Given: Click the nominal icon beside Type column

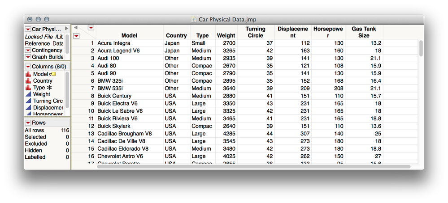Looking at the screenshot, I should coord(28,88).
